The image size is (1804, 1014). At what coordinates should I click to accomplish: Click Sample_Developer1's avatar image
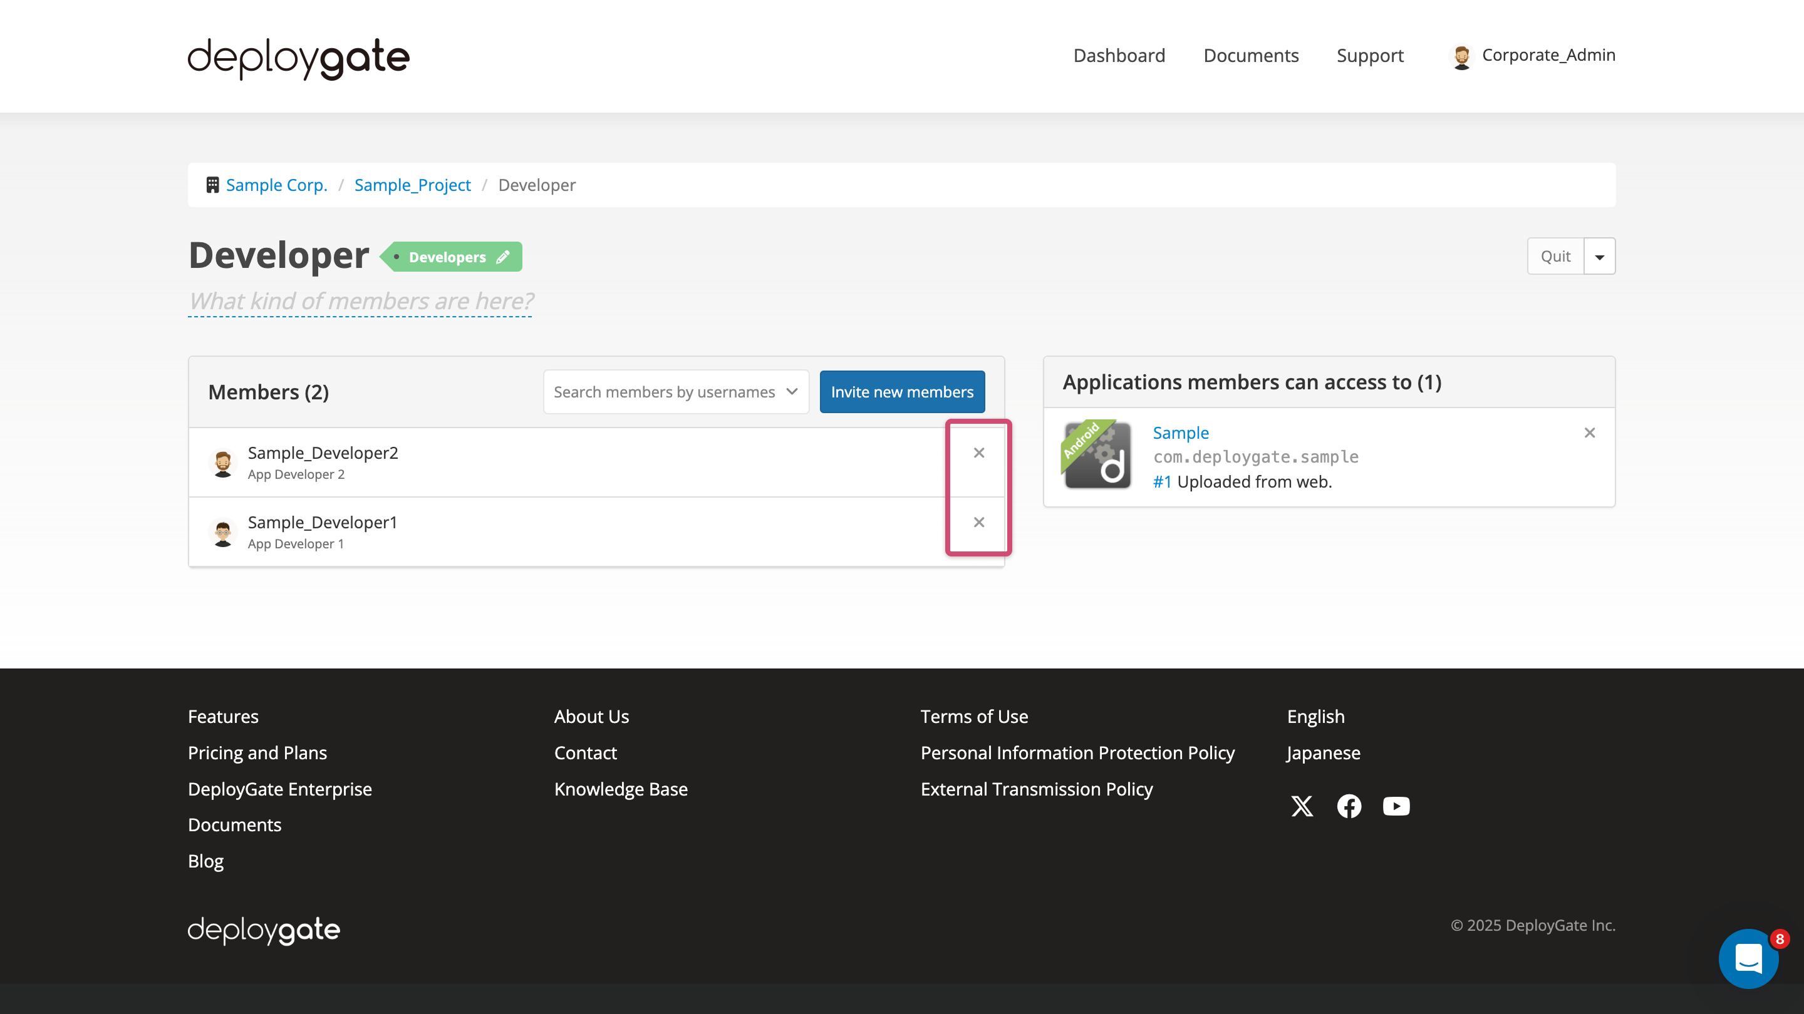coord(223,532)
